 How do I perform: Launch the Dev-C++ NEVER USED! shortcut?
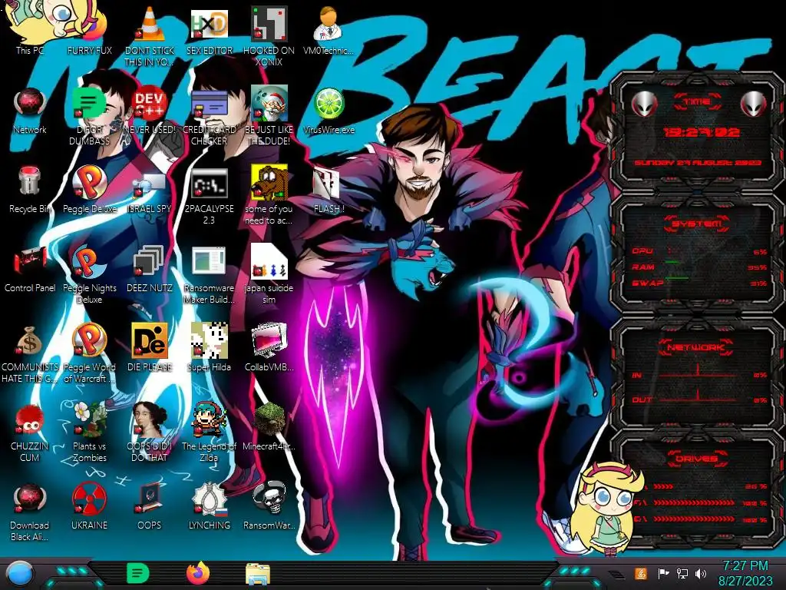[150, 111]
